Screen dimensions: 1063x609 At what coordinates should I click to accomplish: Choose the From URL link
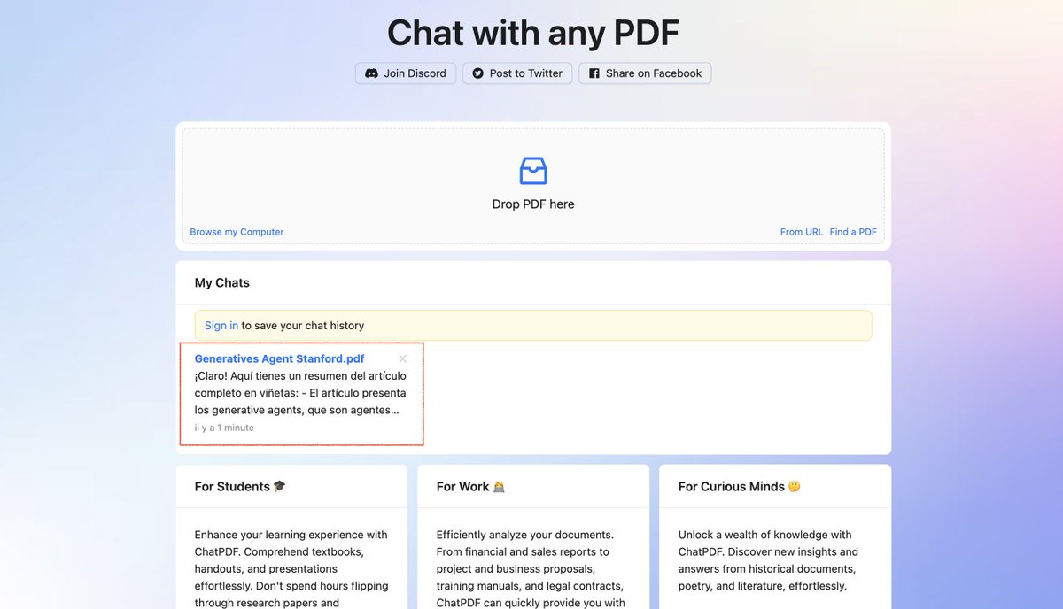[802, 232]
